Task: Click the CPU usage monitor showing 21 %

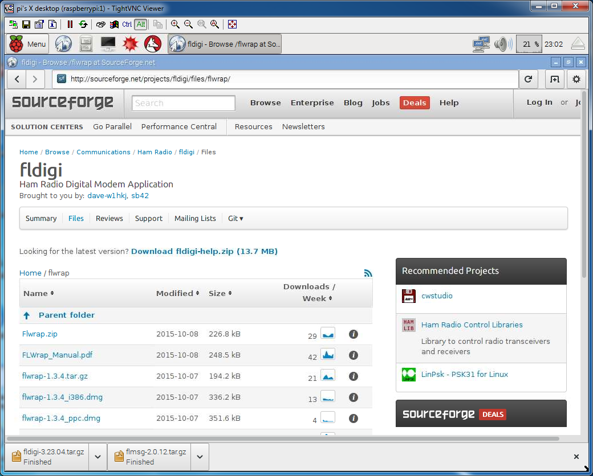Action: pos(529,44)
